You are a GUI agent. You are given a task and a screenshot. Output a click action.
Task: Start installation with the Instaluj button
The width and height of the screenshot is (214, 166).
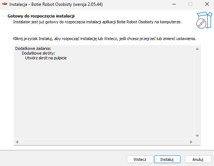pos(167,159)
